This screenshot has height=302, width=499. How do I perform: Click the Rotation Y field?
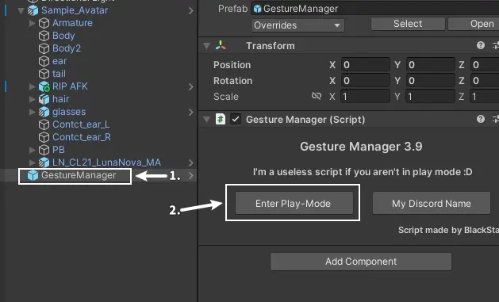point(430,80)
